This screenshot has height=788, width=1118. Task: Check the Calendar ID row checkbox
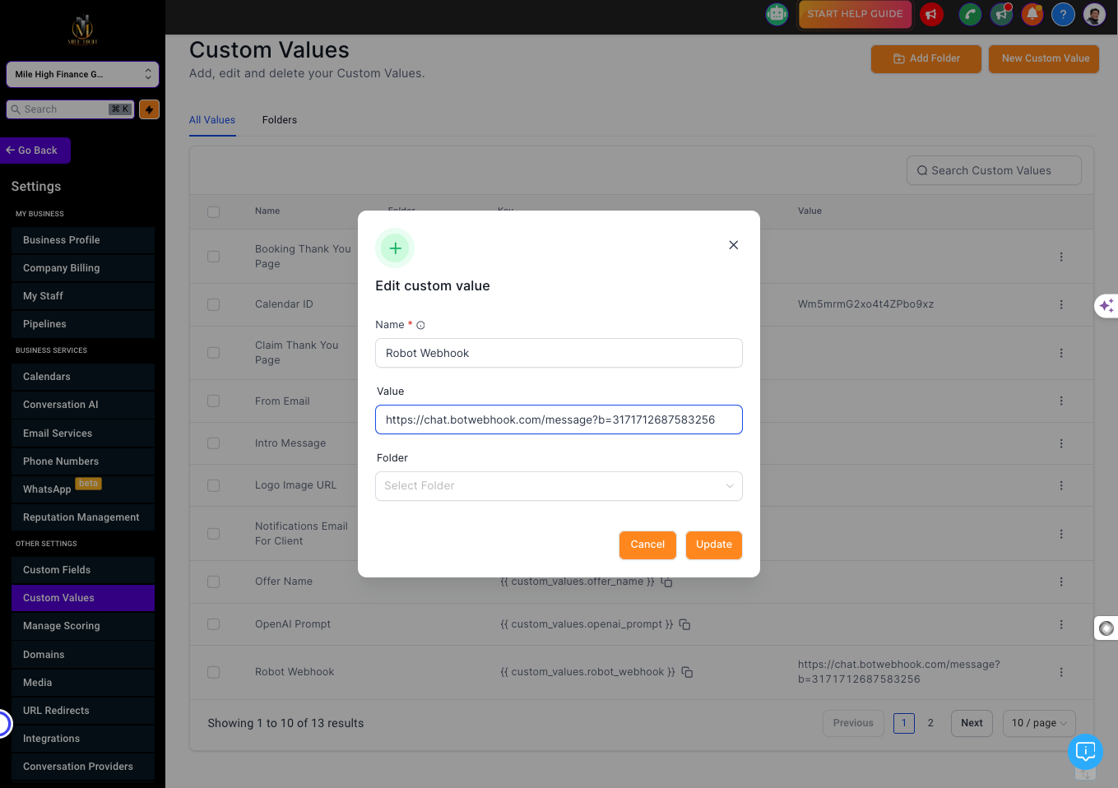click(214, 304)
